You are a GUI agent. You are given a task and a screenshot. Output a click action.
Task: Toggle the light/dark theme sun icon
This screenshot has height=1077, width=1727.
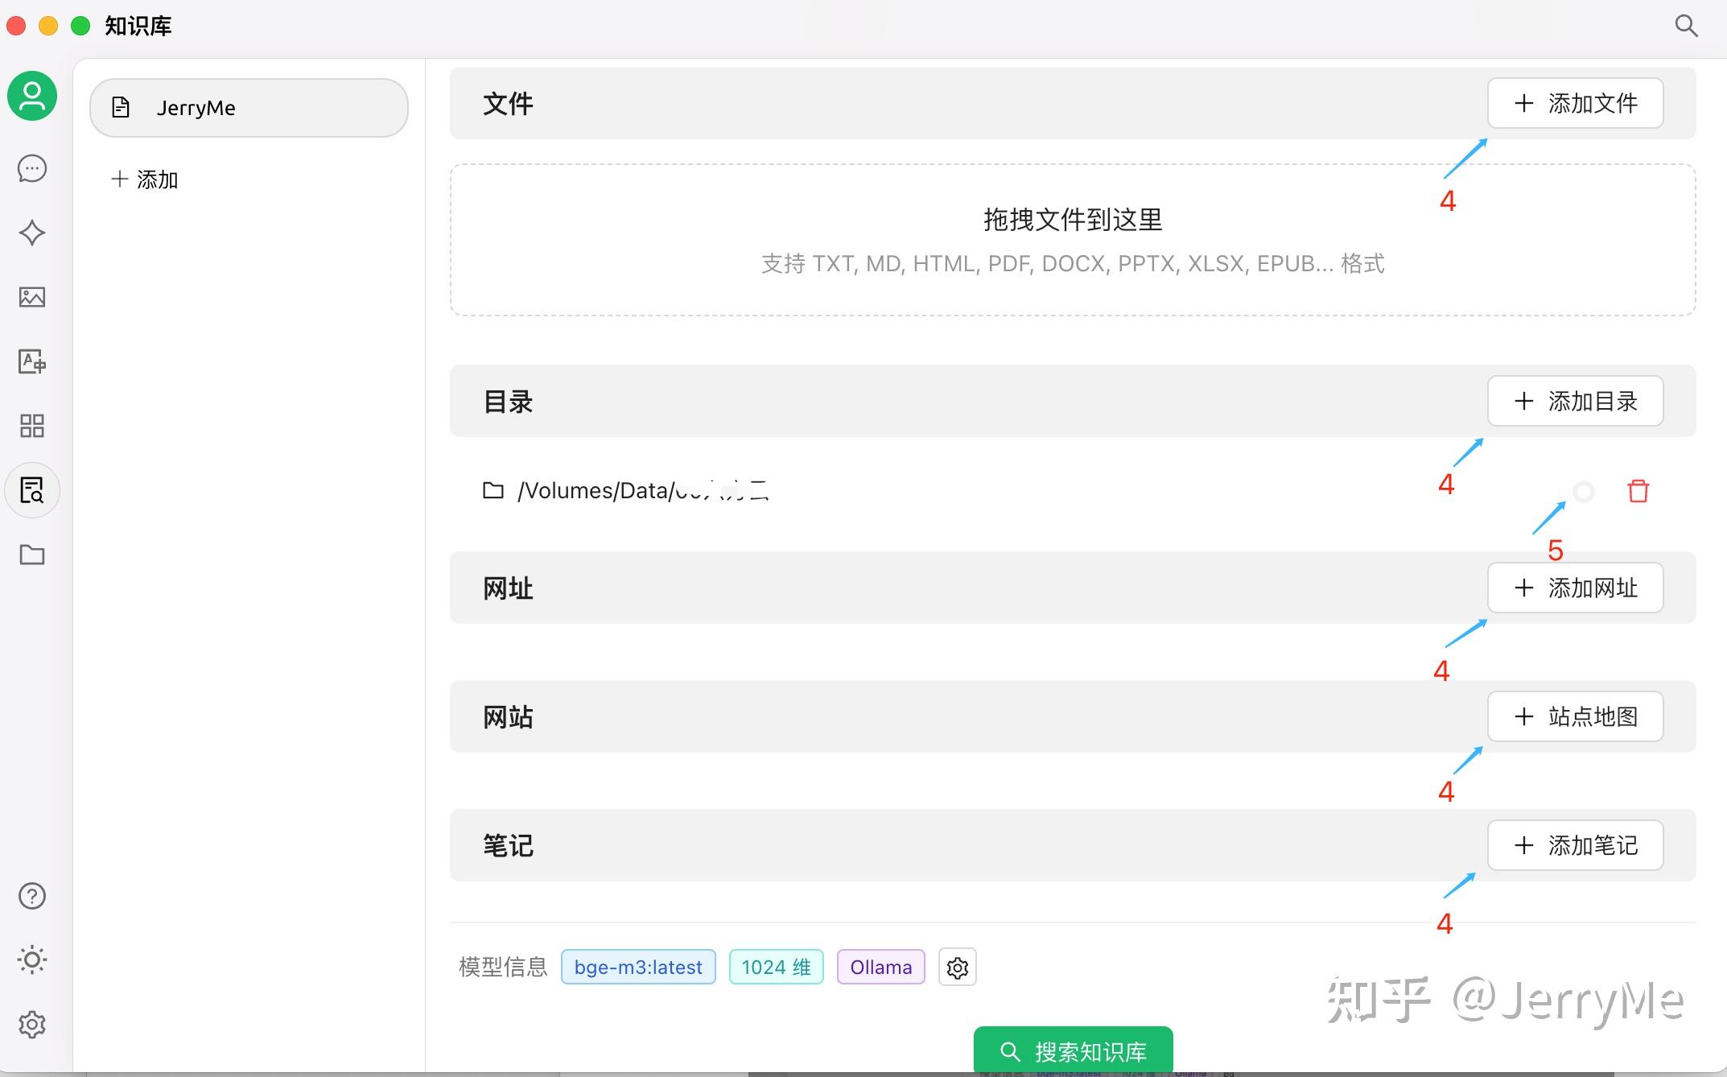pos(32,959)
